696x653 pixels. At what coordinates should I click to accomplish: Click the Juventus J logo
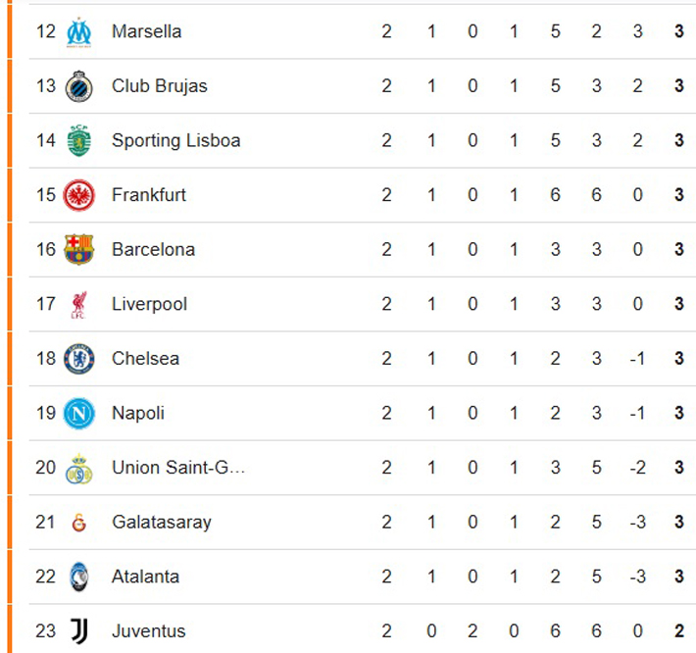pyautogui.click(x=78, y=631)
